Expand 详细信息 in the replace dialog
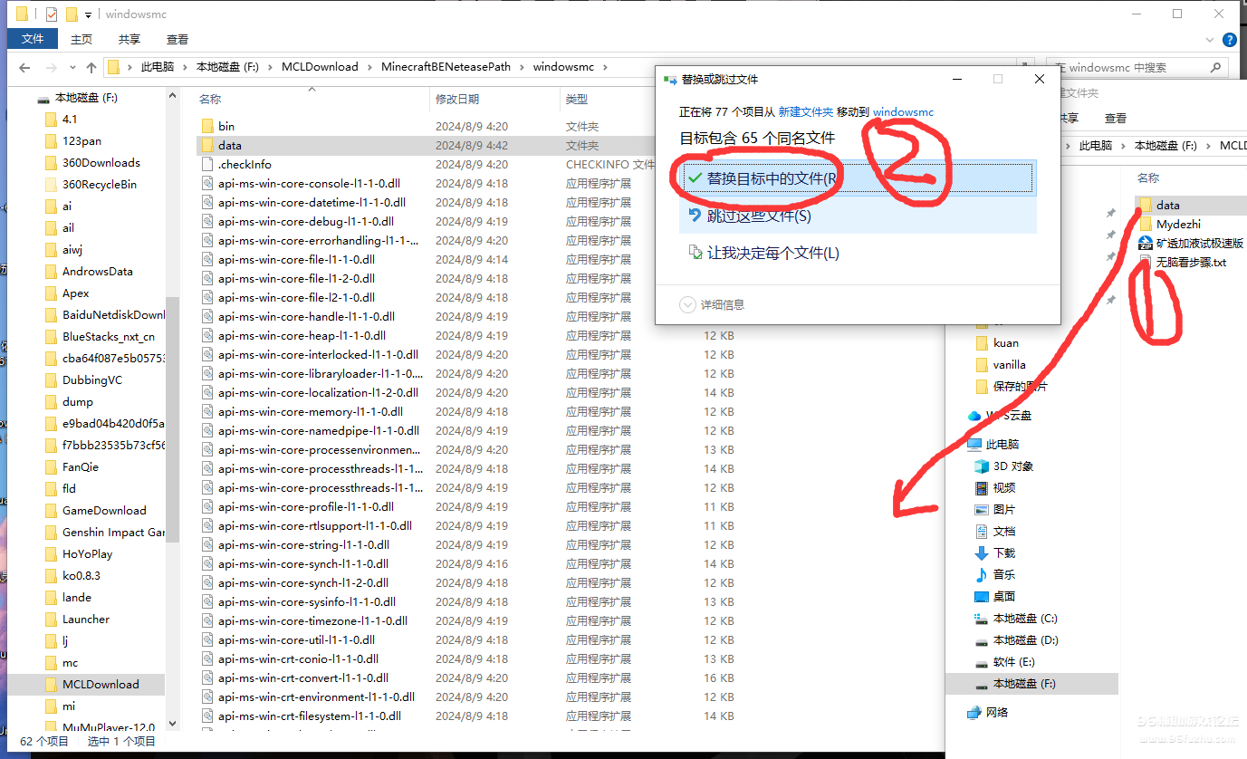The width and height of the screenshot is (1247, 759). [x=722, y=305]
